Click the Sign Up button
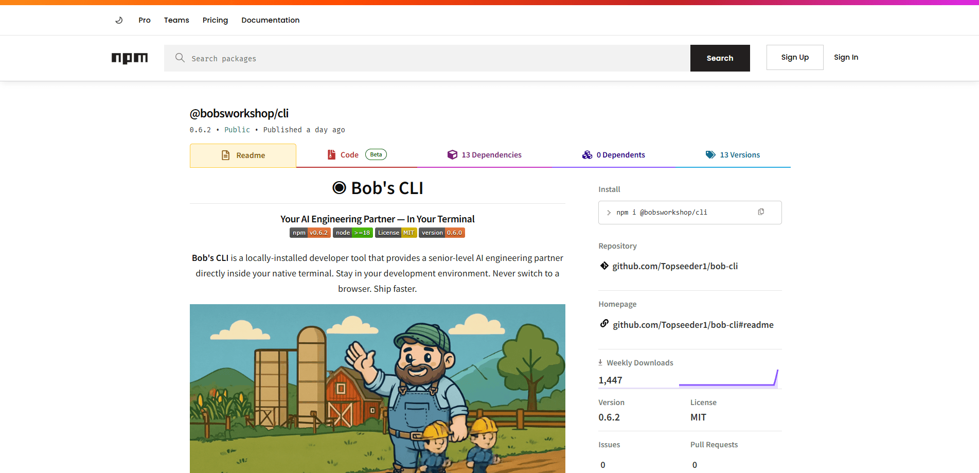The height and width of the screenshot is (473, 979). (795, 57)
